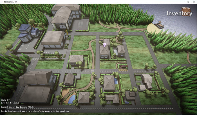This screenshot has width=197, height=115.
Task: Select the small house right of the question mark
Action: coord(121,49)
